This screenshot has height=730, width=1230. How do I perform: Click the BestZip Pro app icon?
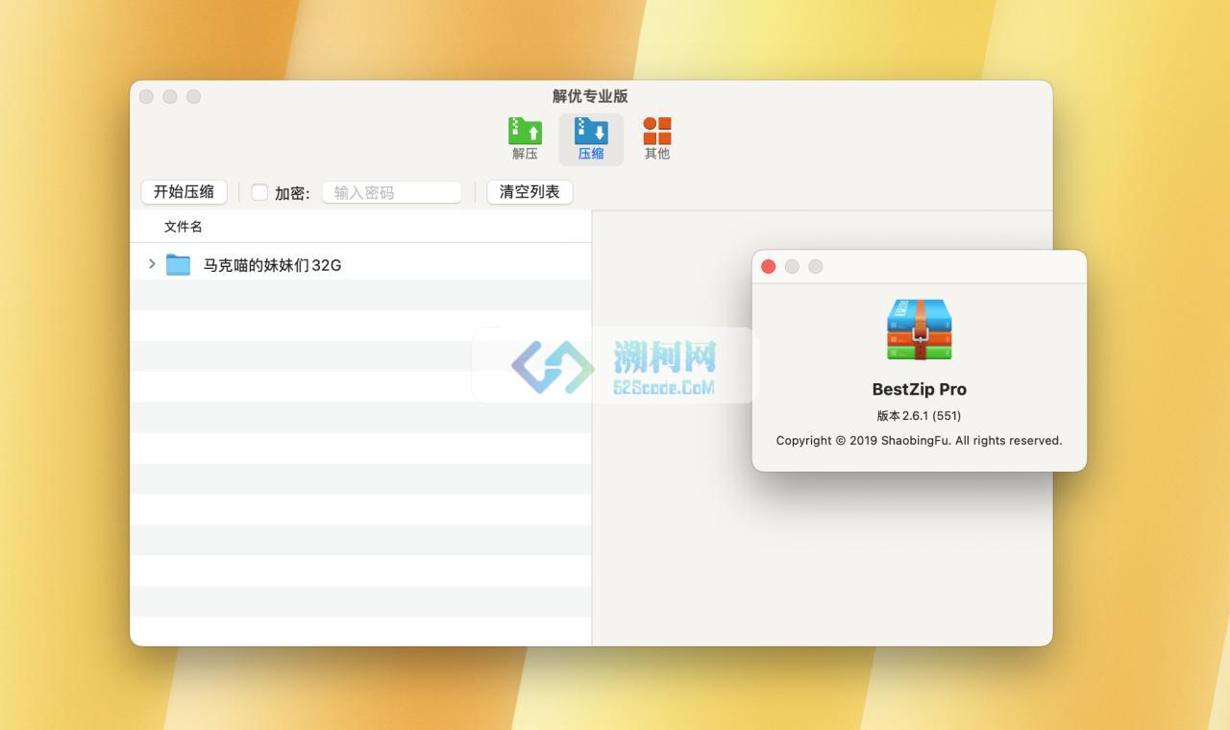click(x=920, y=329)
